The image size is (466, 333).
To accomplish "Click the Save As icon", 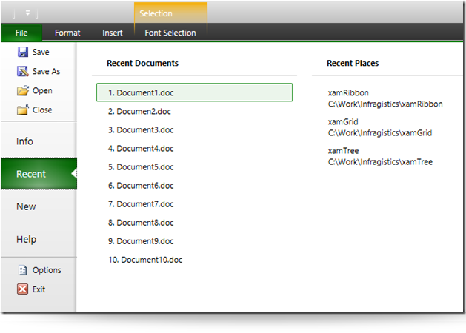I will [x=23, y=71].
